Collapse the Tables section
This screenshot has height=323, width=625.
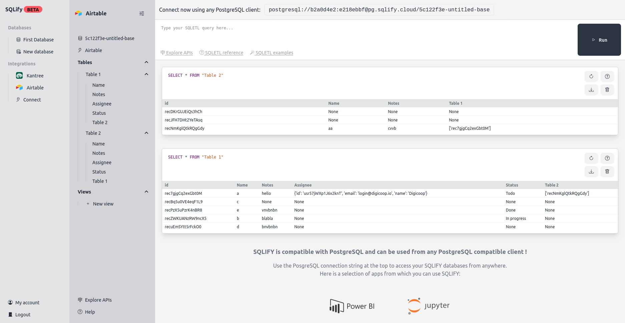(146, 62)
